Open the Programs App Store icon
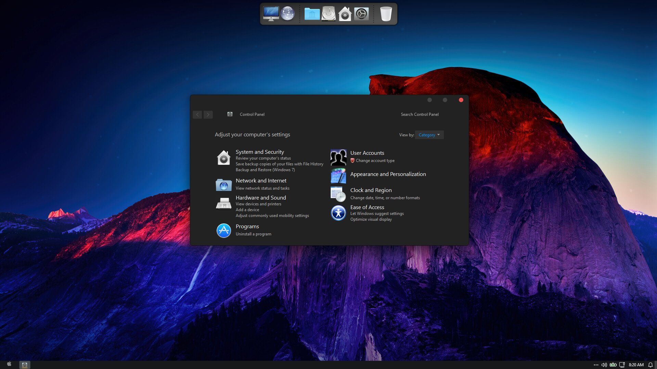 (223, 231)
